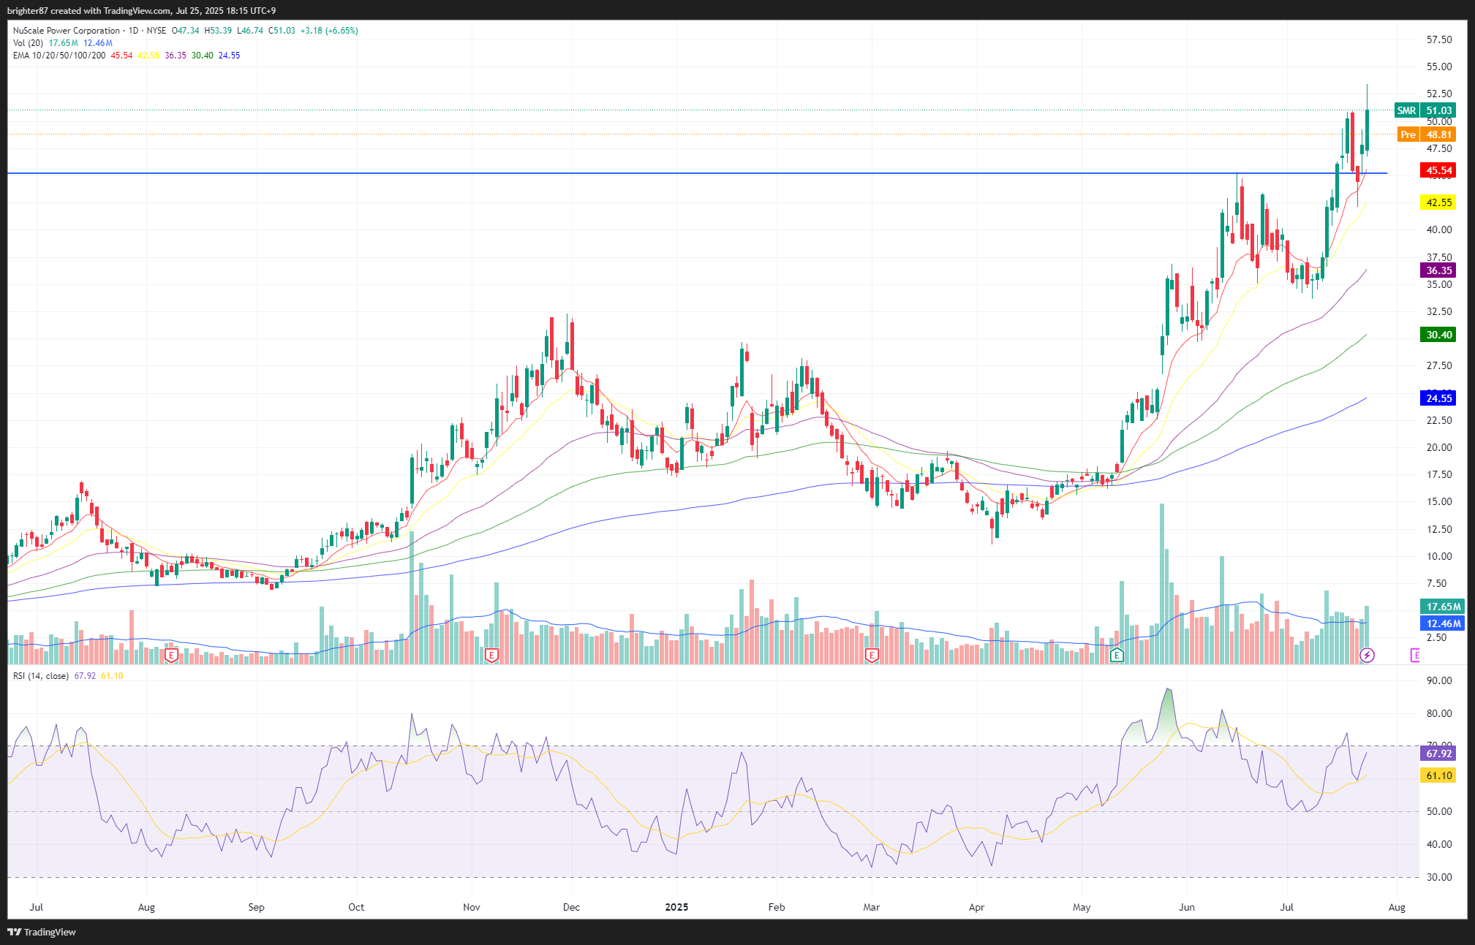Viewport: 1475px width, 945px height.
Task: Click the green 17.65M volume value tag
Action: (x=1442, y=607)
